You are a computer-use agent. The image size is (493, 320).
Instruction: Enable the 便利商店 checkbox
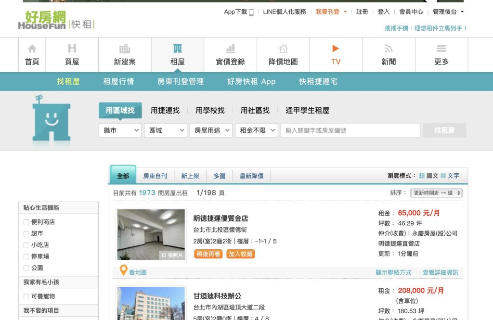click(x=26, y=222)
